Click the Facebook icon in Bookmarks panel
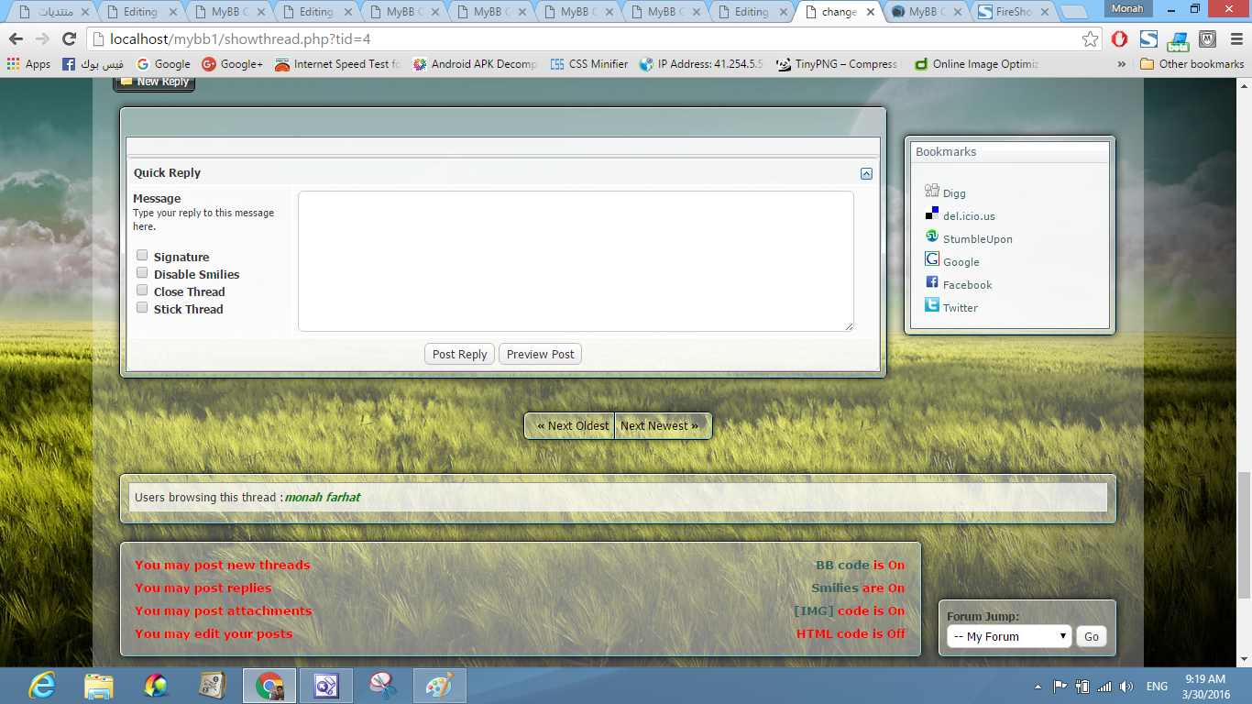The width and height of the screenshot is (1252, 704). 932,282
